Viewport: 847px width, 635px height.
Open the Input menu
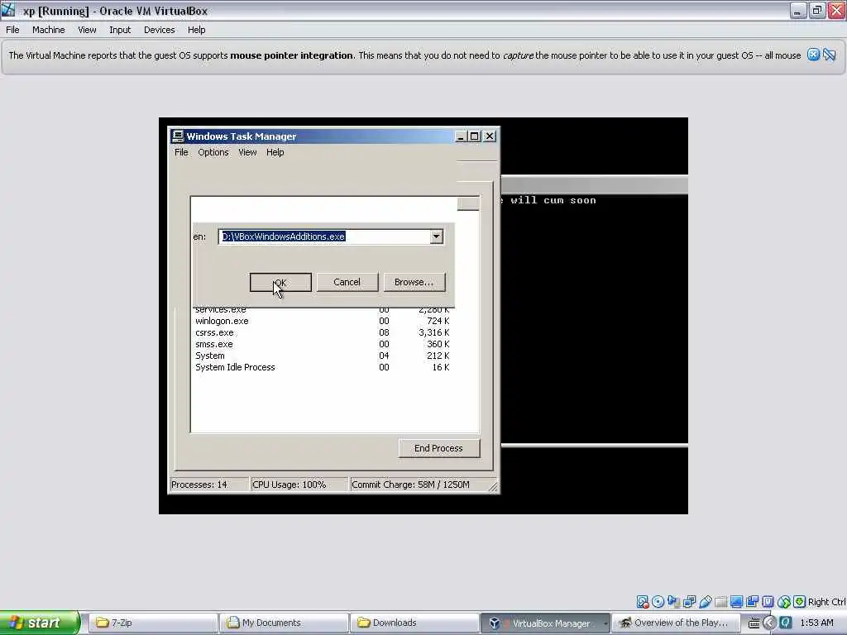(x=120, y=30)
